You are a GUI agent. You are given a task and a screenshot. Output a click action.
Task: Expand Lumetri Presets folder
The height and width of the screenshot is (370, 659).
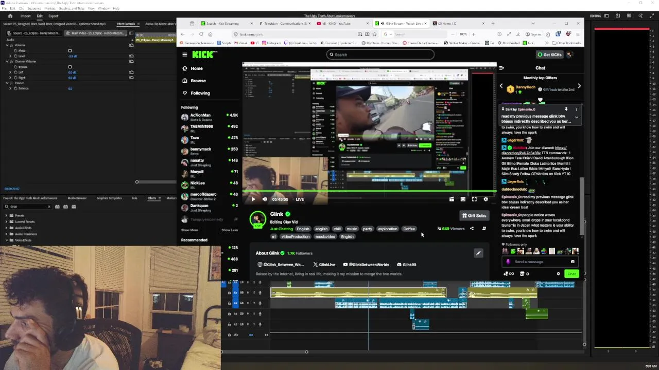(6, 221)
